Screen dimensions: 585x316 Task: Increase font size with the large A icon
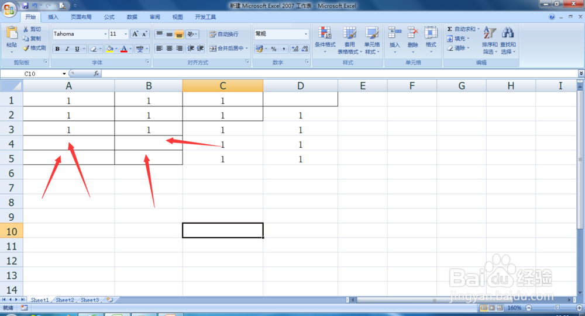pos(136,34)
